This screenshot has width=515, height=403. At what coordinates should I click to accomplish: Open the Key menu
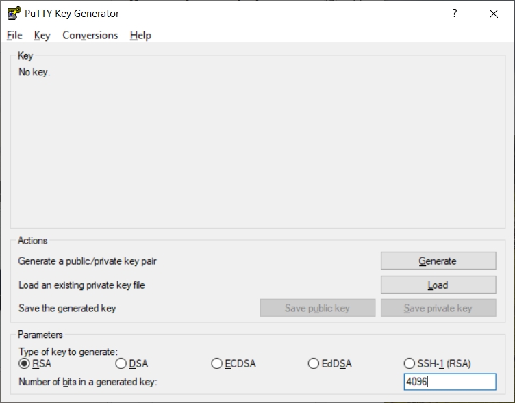point(42,36)
